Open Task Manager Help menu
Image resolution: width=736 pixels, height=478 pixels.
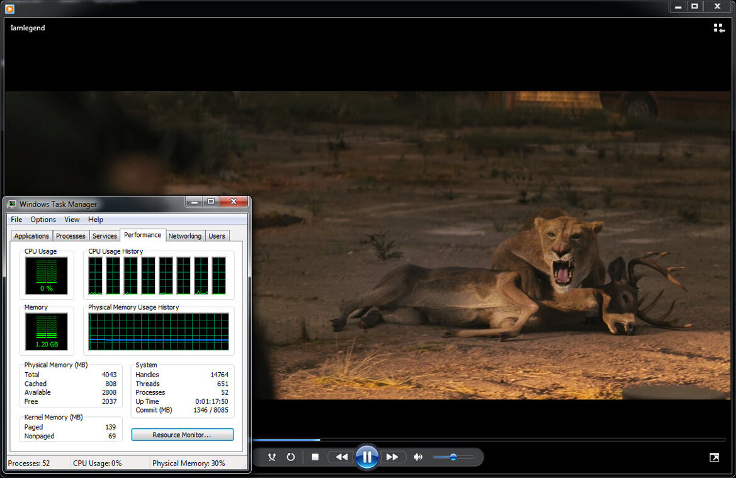click(x=95, y=219)
